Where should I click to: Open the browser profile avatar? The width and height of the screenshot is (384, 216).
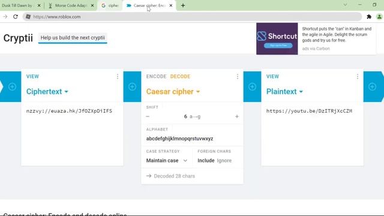379,17
